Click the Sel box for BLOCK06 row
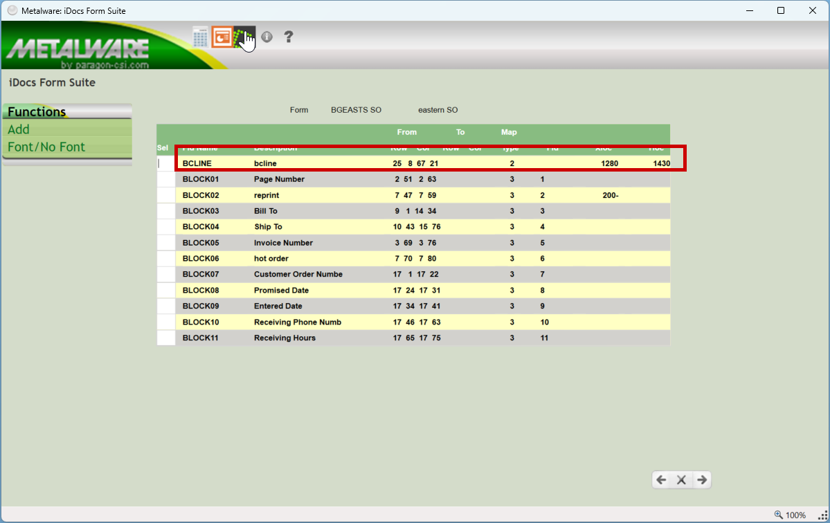830x523 pixels. point(165,259)
